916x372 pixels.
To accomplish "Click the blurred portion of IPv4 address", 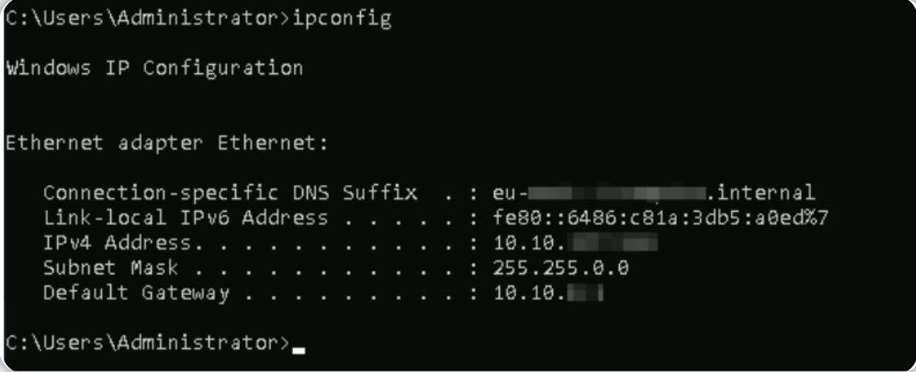I will coord(612,243).
